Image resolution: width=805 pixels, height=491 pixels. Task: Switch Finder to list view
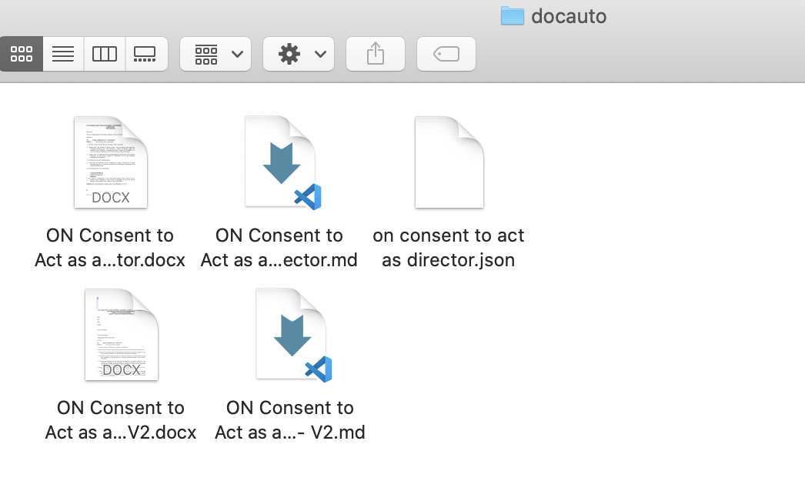point(63,54)
